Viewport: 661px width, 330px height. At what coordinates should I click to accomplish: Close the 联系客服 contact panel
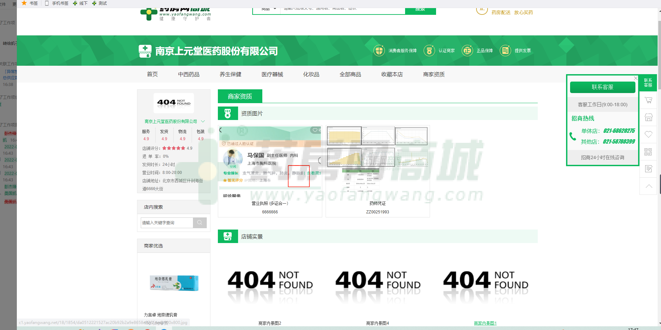(x=635, y=78)
